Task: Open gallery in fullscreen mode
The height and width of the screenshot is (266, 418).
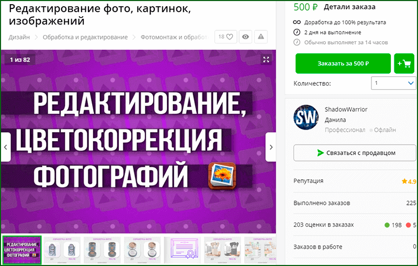Action: 266,60
